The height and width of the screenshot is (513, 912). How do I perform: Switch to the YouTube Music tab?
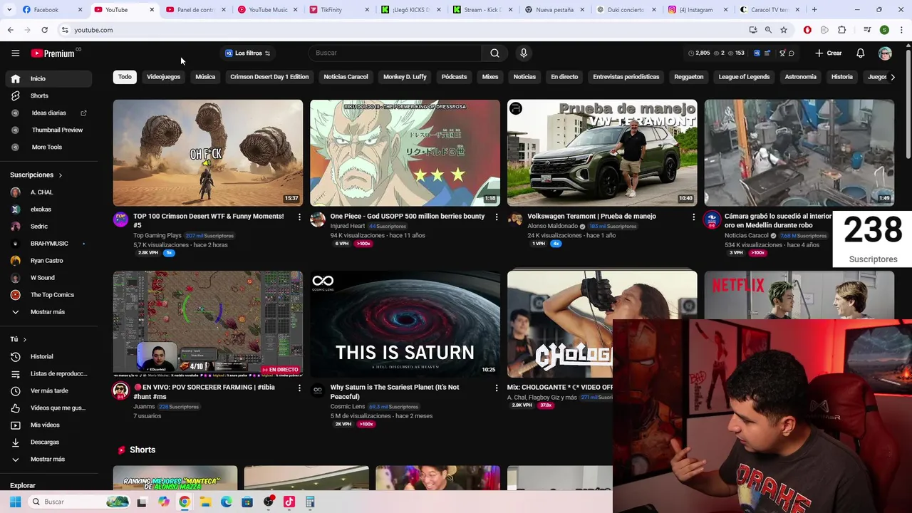pyautogui.click(x=267, y=10)
